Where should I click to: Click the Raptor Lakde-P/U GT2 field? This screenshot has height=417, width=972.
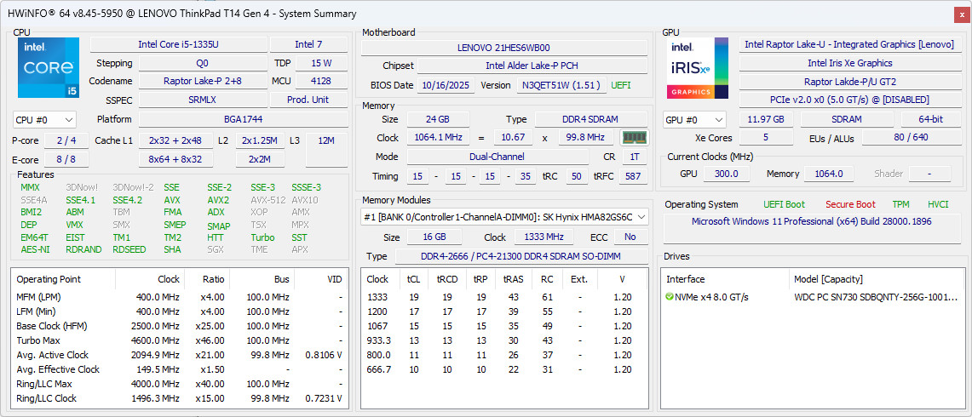point(849,81)
